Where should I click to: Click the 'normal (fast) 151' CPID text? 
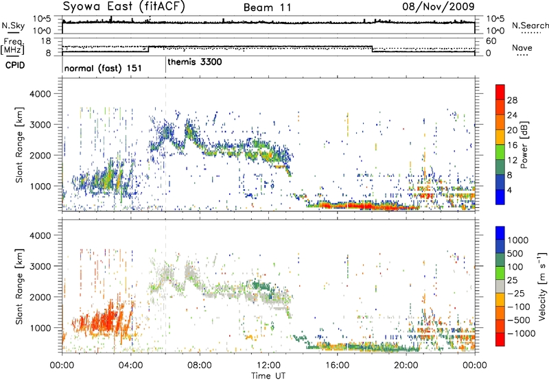pos(103,68)
